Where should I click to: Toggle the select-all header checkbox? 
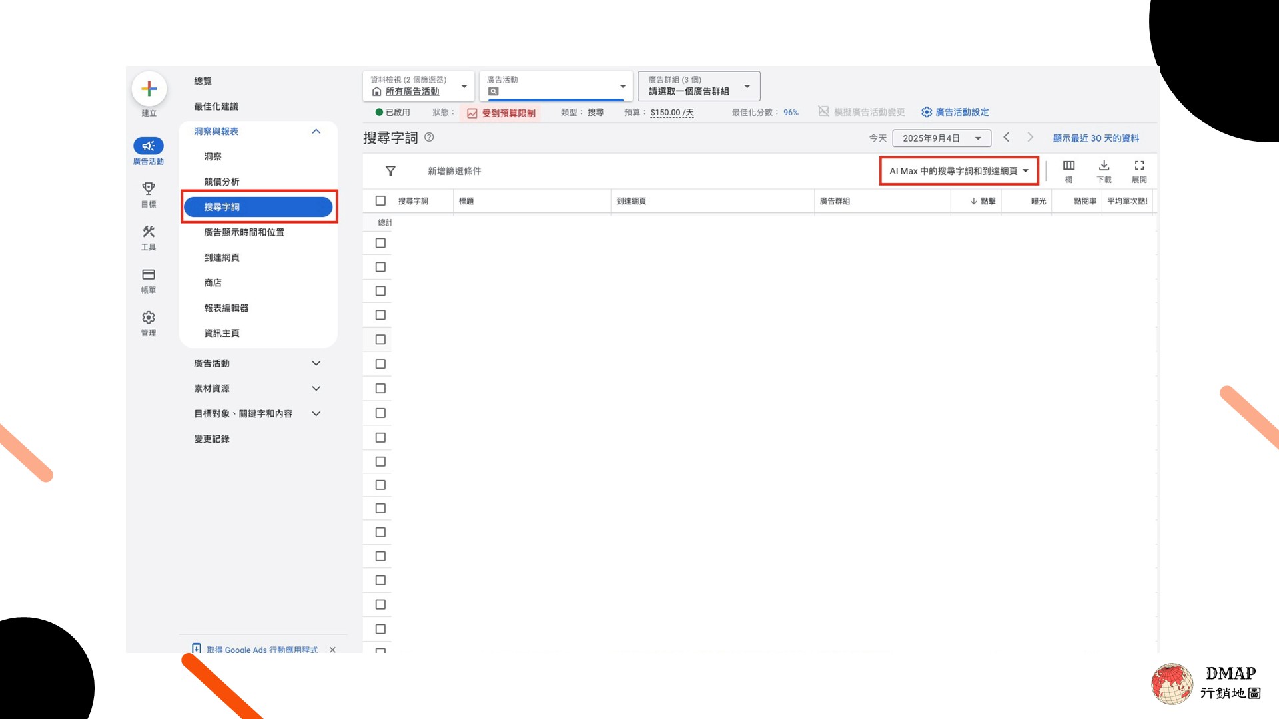pyautogui.click(x=380, y=200)
